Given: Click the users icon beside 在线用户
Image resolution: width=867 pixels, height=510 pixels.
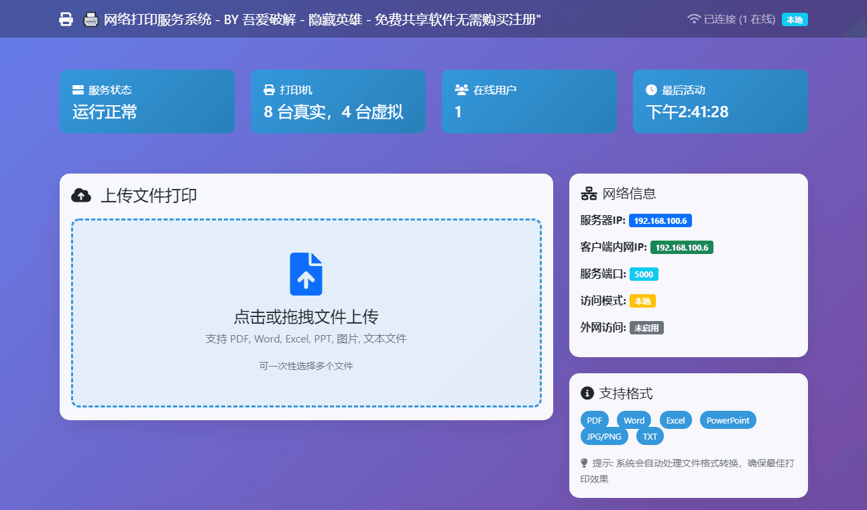Looking at the screenshot, I should click(x=461, y=90).
